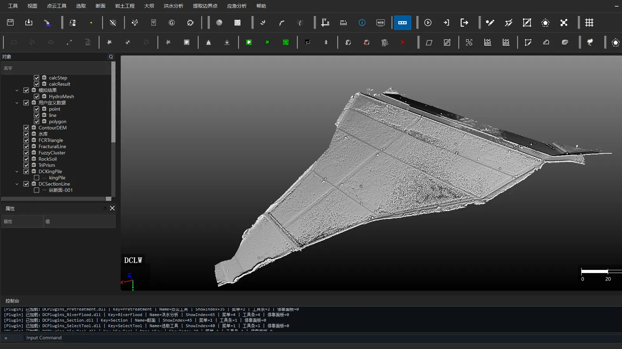
Task: Click the red X delete icon
Action: point(403,42)
